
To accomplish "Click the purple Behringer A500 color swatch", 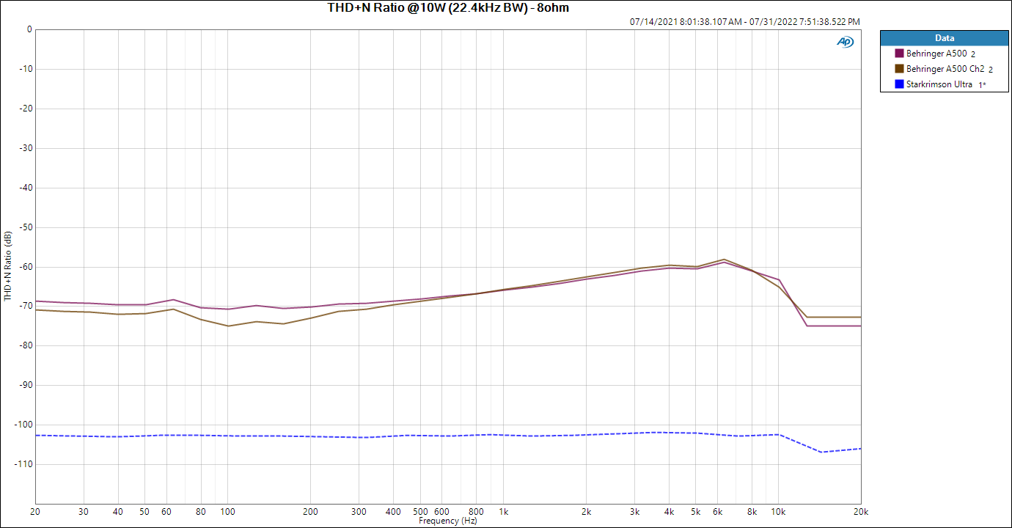I will pos(899,54).
